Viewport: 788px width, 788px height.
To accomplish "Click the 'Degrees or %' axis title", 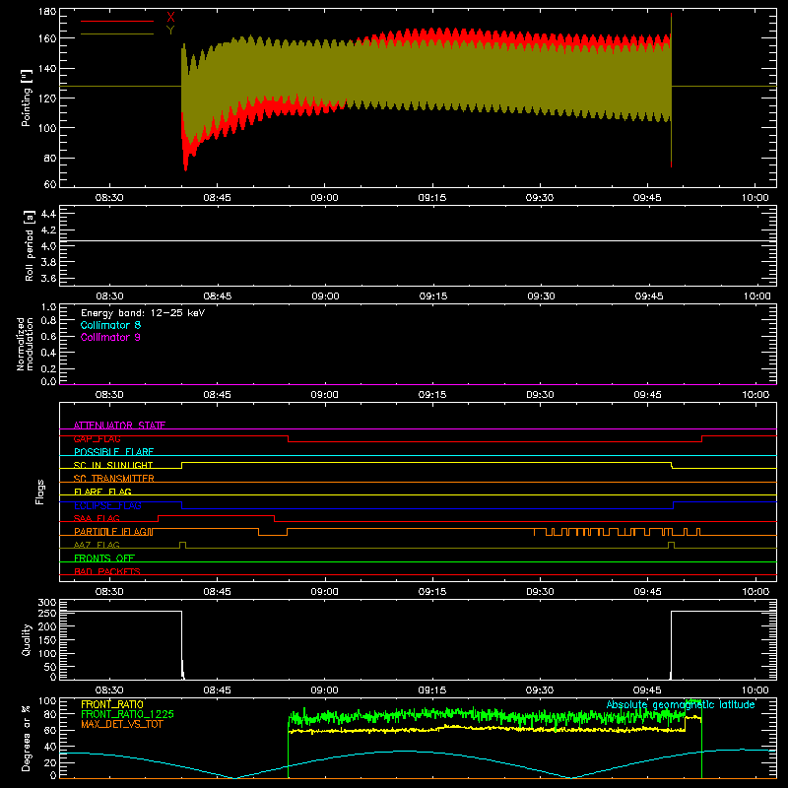I will pyautogui.click(x=27, y=738).
